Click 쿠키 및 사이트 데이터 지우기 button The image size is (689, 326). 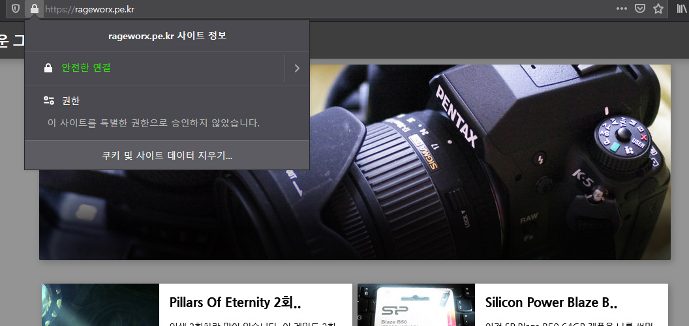point(167,155)
